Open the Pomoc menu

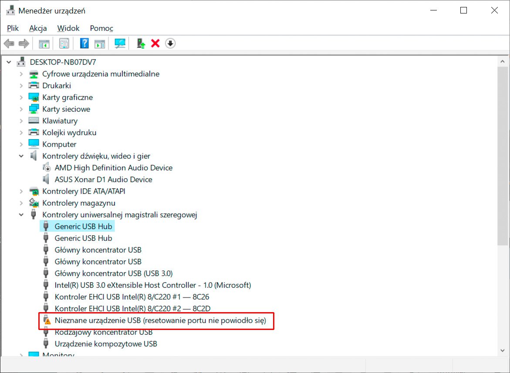[x=101, y=28]
